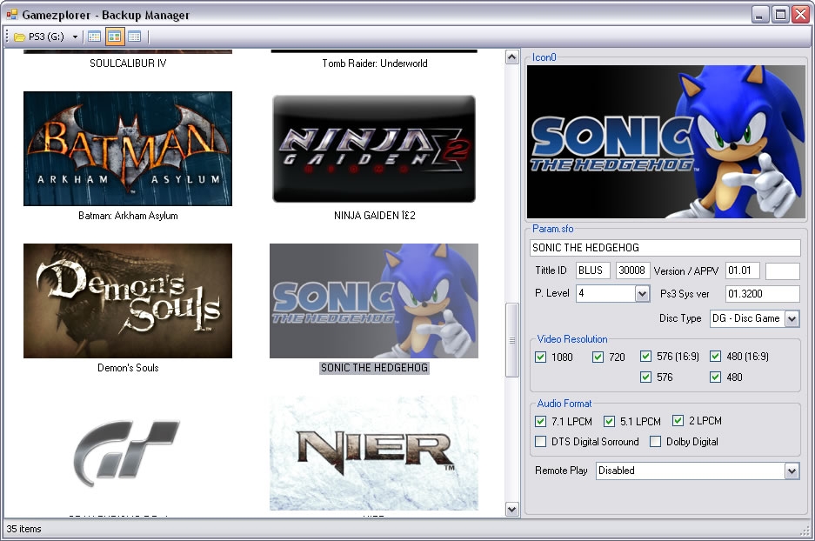The height and width of the screenshot is (541, 815).
Task: Select the Sonic the Hedgehog game thumbnail
Action: pos(374,301)
